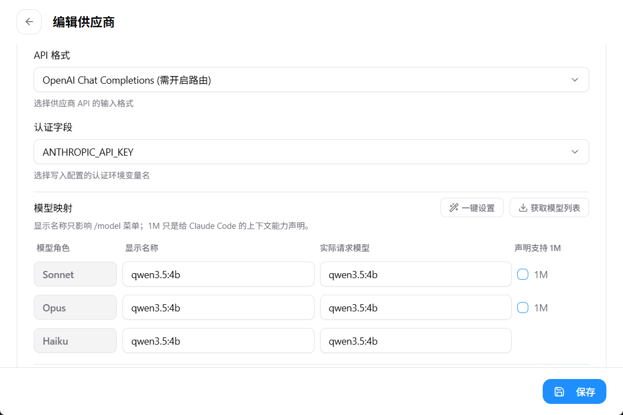Click the 实际请求模型 column header
This screenshot has width=623, height=415.
coord(344,248)
